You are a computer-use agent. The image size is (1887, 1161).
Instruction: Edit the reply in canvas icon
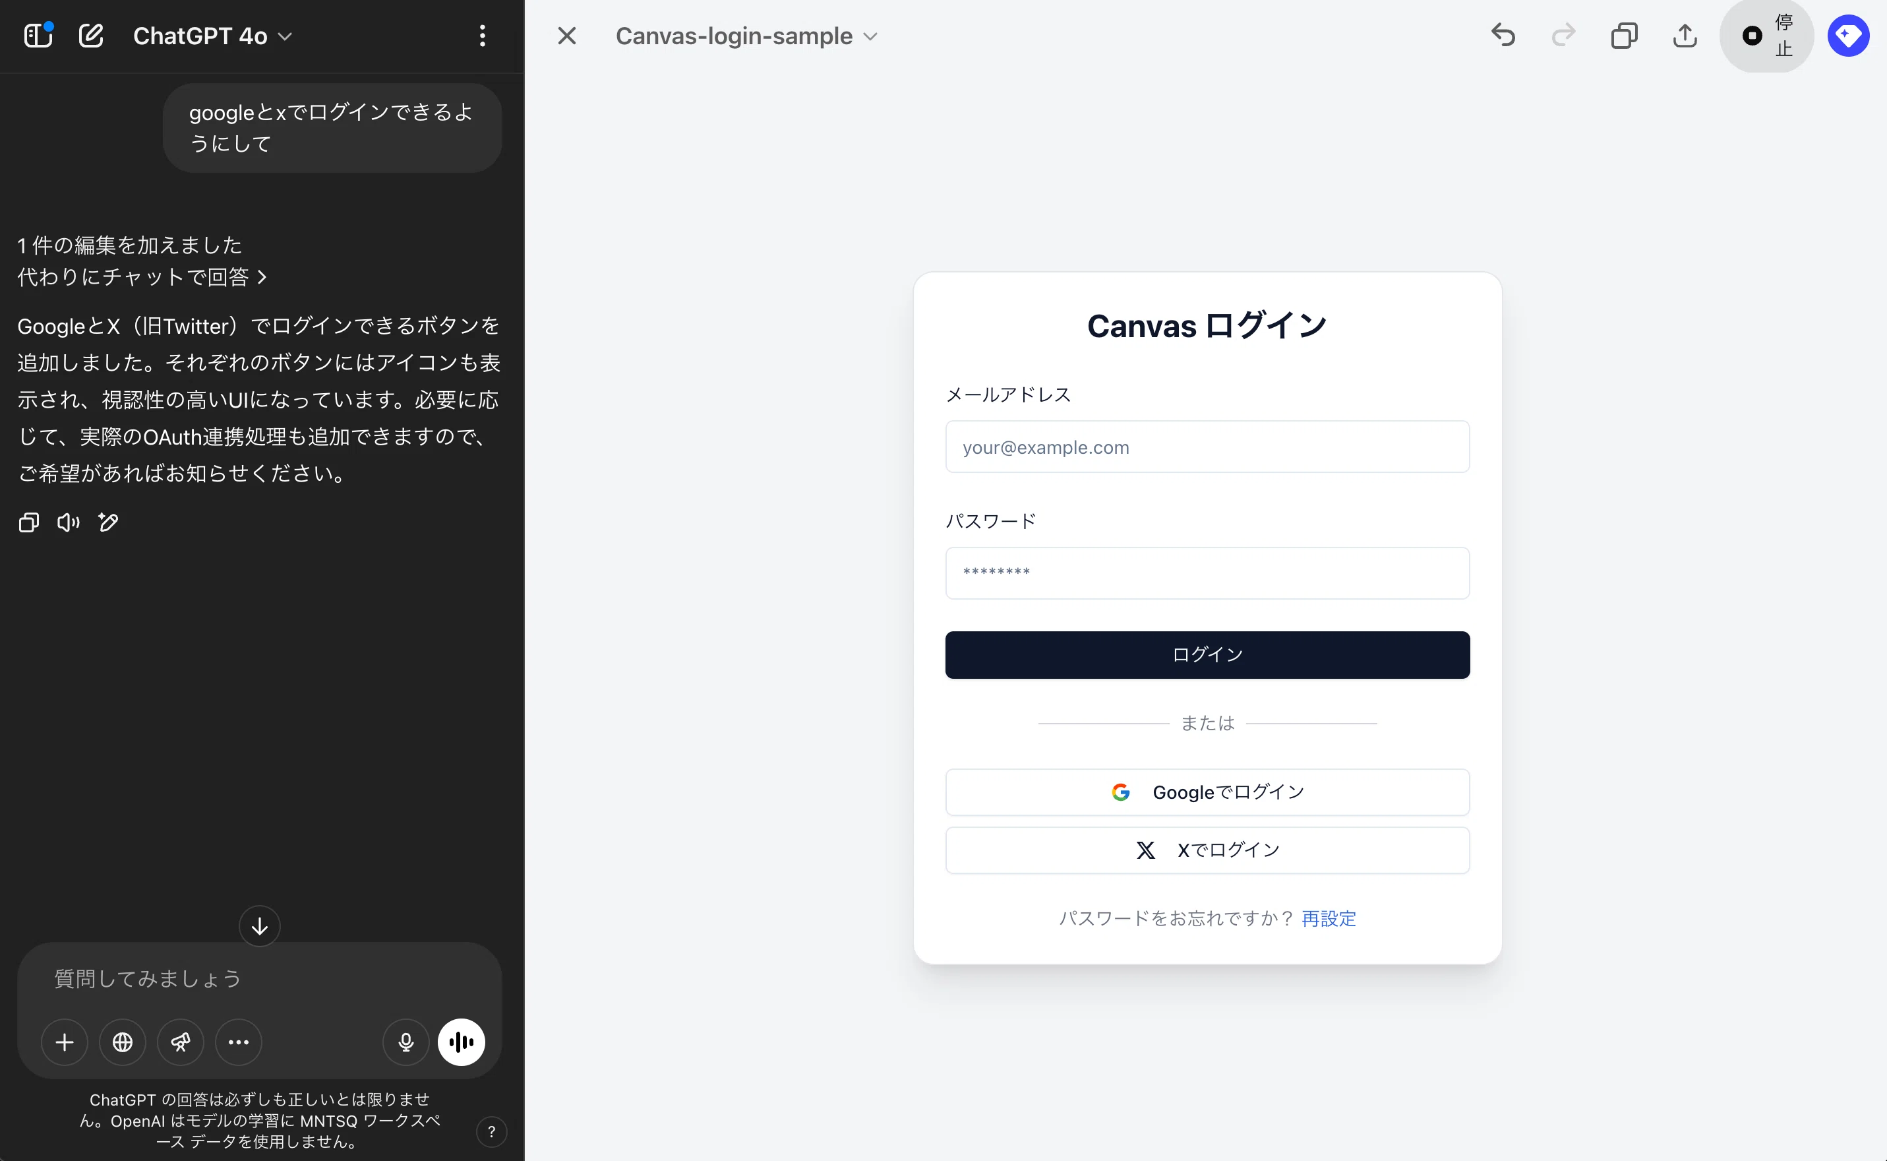coord(108,523)
